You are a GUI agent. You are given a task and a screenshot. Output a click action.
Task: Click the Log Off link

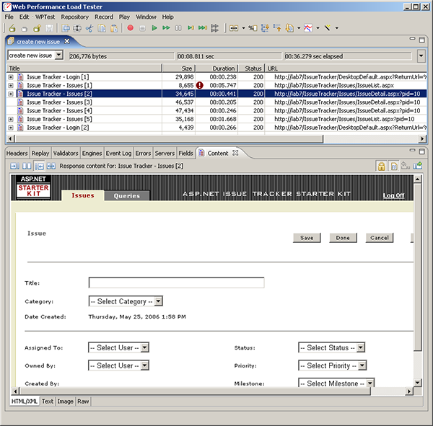point(393,195)
